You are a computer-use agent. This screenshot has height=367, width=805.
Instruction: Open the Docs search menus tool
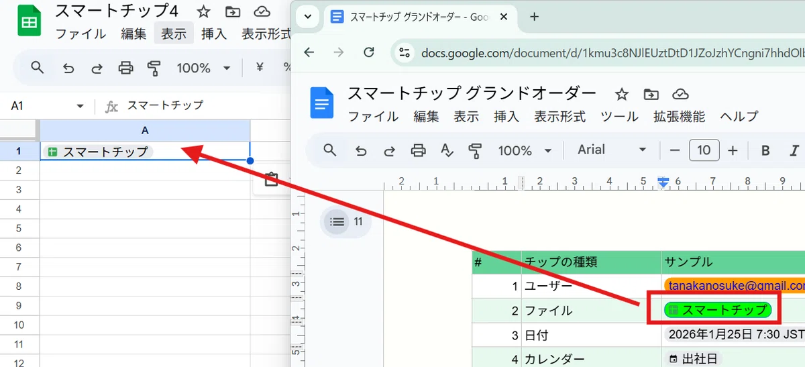[329, 150]
